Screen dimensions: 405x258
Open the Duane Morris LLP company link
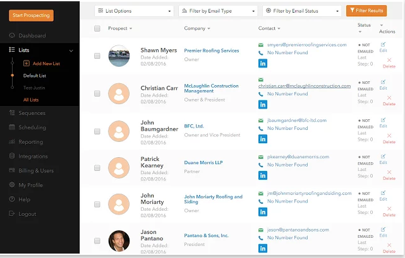203,163
